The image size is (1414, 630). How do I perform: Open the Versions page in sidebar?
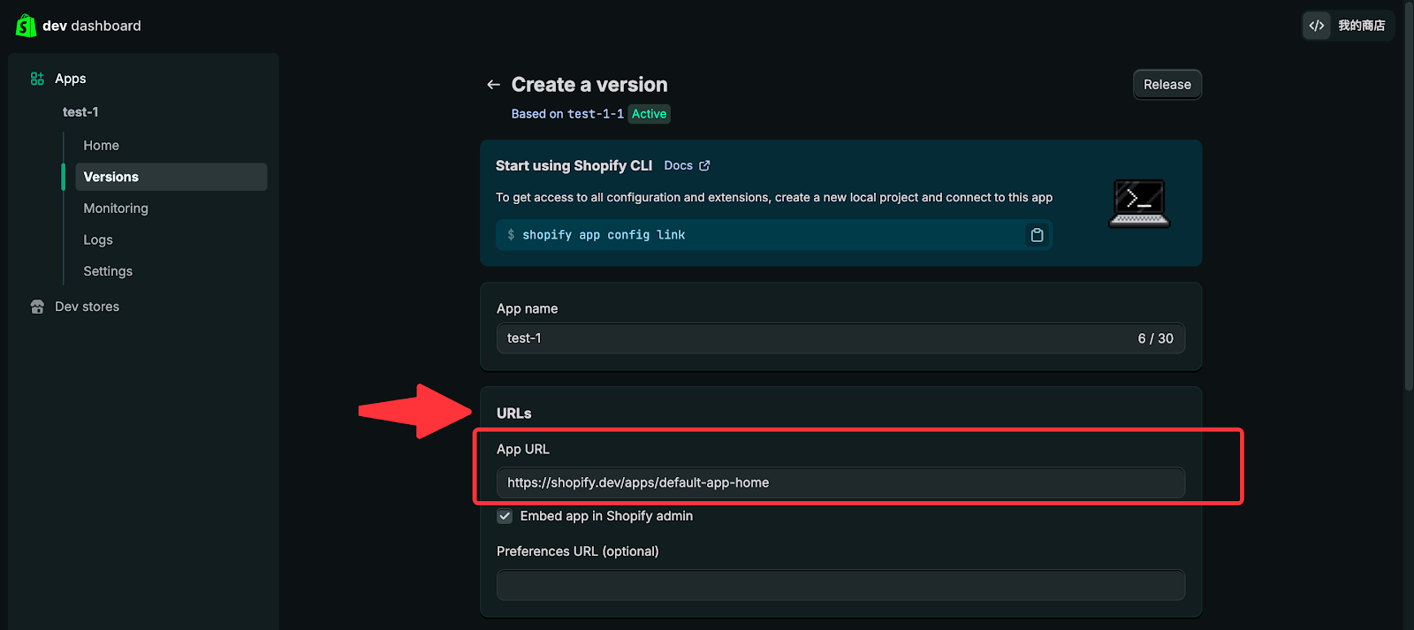coord(111,177)
